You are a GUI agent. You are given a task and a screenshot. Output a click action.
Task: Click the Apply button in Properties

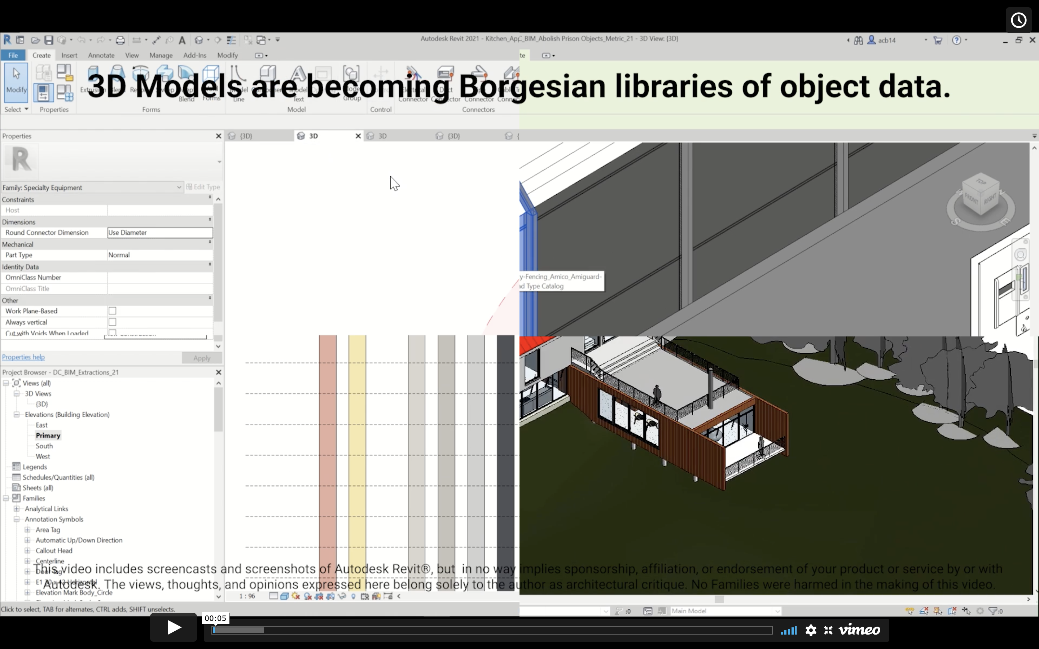pos(202,358)
